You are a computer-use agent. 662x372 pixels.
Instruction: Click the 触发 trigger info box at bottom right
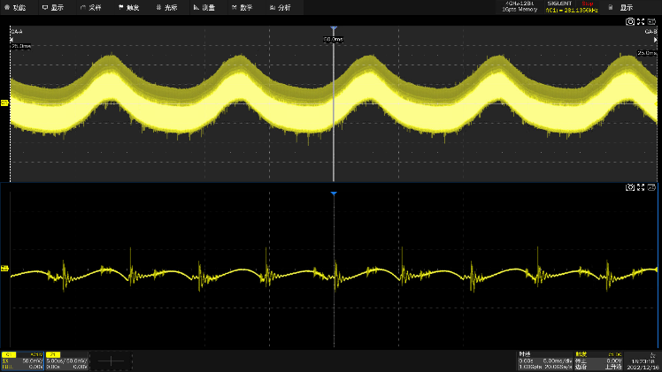[x=599, y=361]
